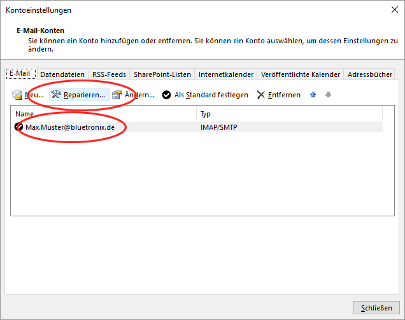Close the Kontoeinstellungen dialog window
The image size is (405, 320).
(394, 10)
